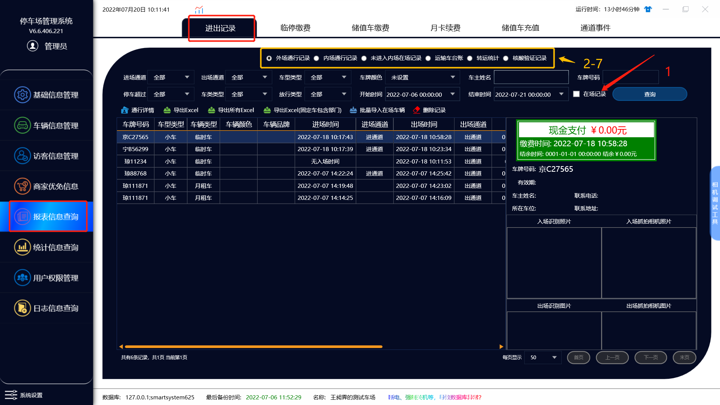Image resolution: width=720 pixels, height=405 pixels.
Task: Open 日志信息查询 log icon
Action: [22, 308]
